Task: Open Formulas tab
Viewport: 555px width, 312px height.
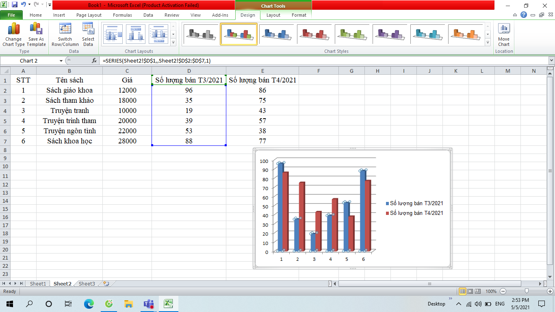Action: [x=122, y=15]
